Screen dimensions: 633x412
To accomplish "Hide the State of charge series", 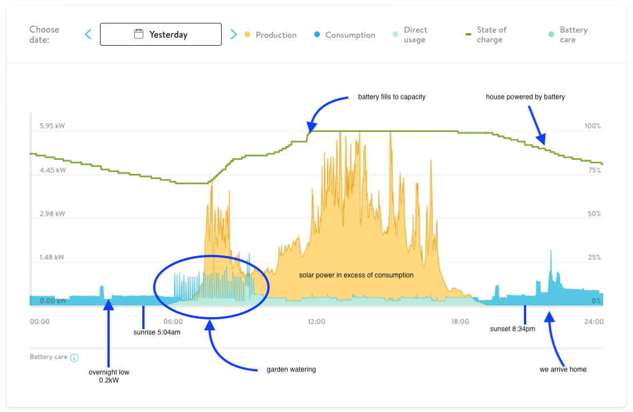I will tap(491, 35).
